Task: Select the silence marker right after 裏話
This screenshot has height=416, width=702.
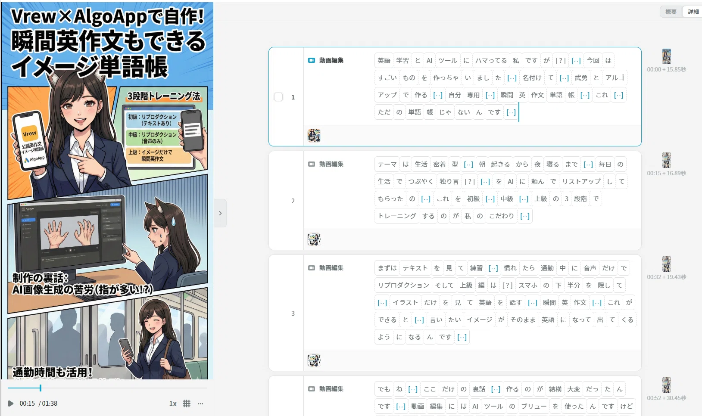Action: (x=496, y=389)
